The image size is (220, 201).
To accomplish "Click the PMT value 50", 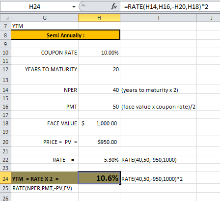I will coord(99,107).
